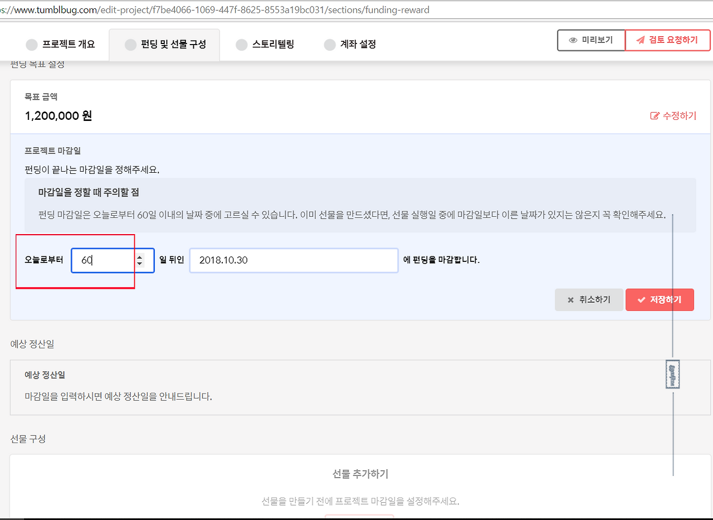This screenshot has width=713, height=520.
Task: Click the text 에 펀딩을 마감합니다.
Action: pos(441,260)
